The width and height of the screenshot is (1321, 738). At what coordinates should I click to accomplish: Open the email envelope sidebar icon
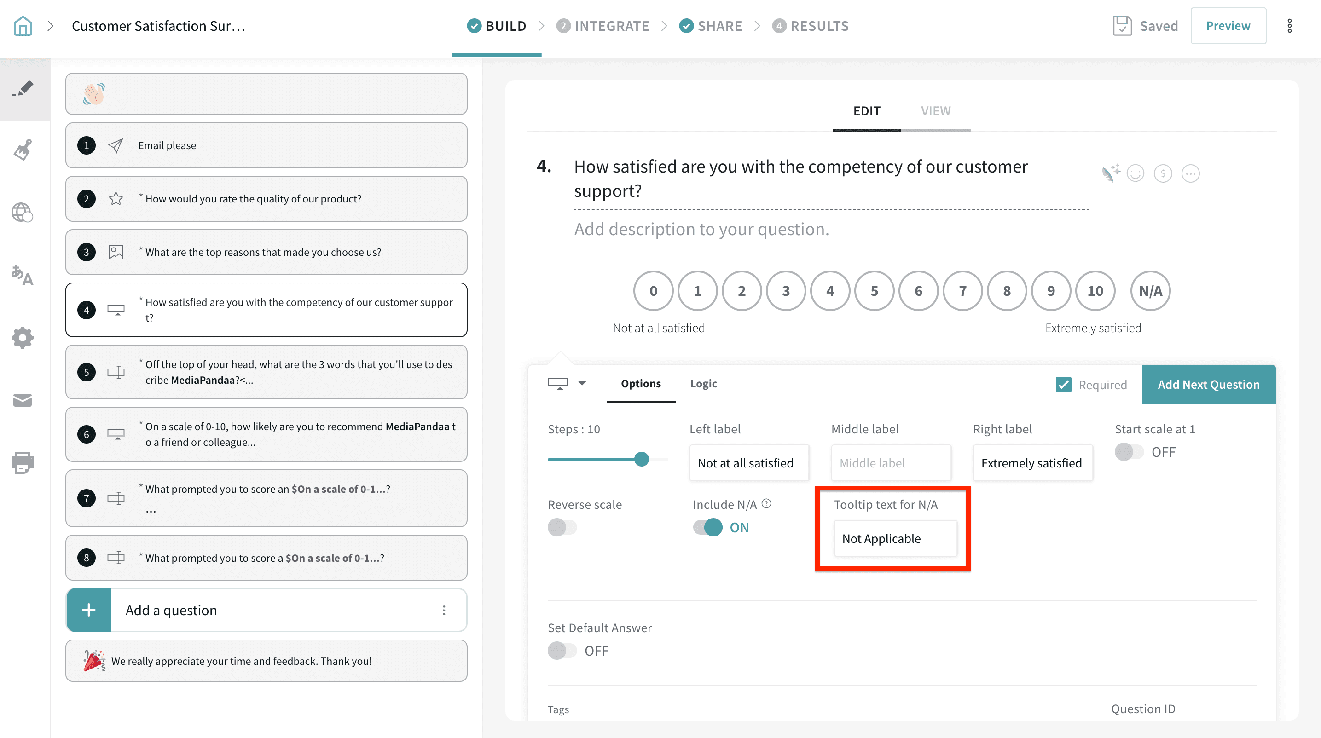point(23,400)
